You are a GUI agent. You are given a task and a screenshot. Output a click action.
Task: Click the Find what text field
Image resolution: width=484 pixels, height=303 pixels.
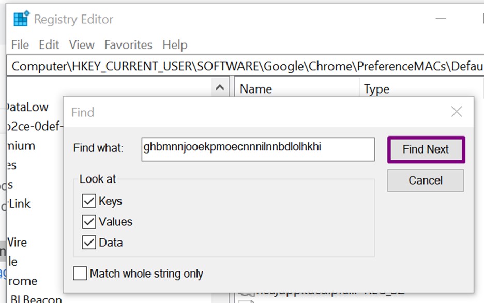tap(258, 149)
